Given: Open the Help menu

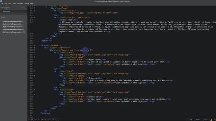Looking at the screenshot, I should [32, 3].
